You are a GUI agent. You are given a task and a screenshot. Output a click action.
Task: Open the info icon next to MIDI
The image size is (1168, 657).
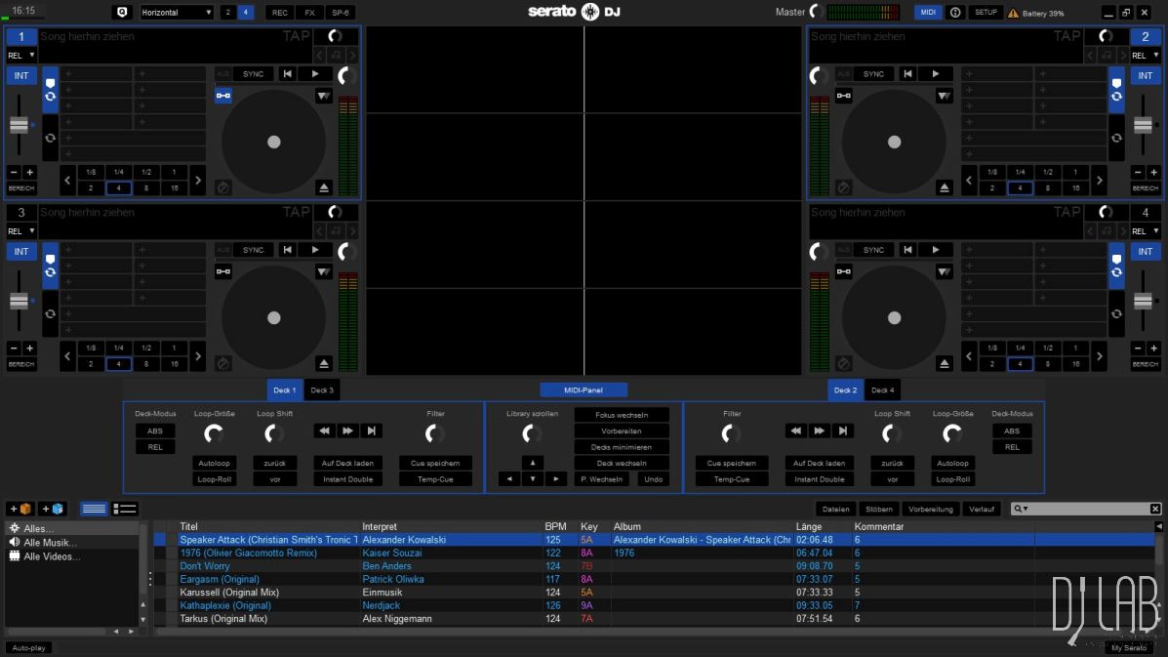point(955,13)
